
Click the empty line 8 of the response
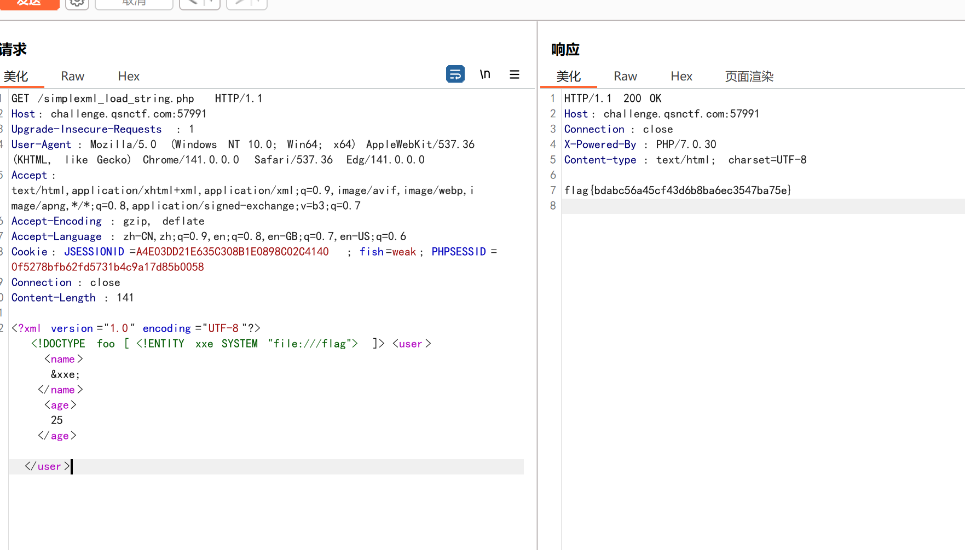764,206
